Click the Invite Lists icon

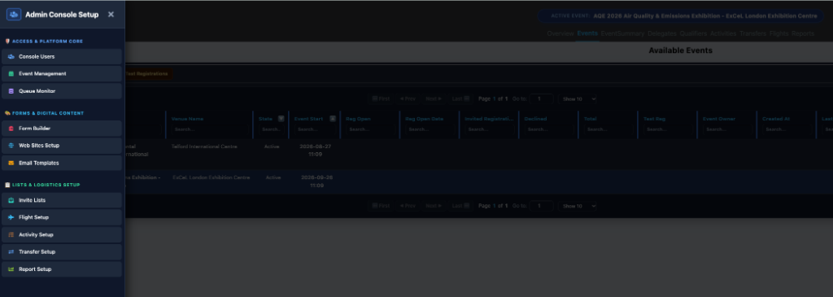pos(11,200)
